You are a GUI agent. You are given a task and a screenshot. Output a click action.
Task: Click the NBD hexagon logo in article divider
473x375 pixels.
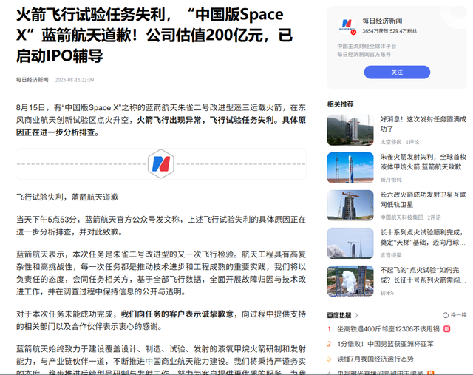[161, 163]
